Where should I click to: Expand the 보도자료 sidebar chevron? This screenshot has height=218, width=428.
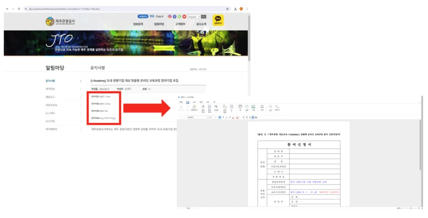[x=81, y=121]
